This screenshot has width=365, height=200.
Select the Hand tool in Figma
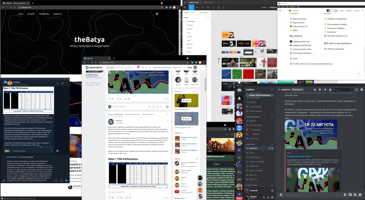point(219,7)
